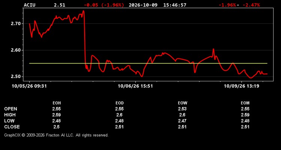Click the EOH HIGH value 2.59
This screenshot has height=150, width=281.
(57, 115)
